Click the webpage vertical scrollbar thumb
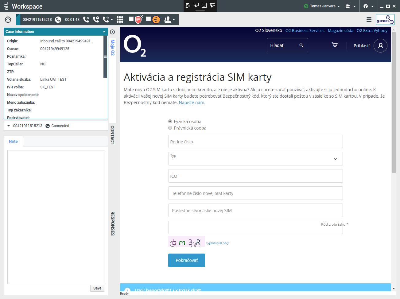400x299 pixels. 394,102
